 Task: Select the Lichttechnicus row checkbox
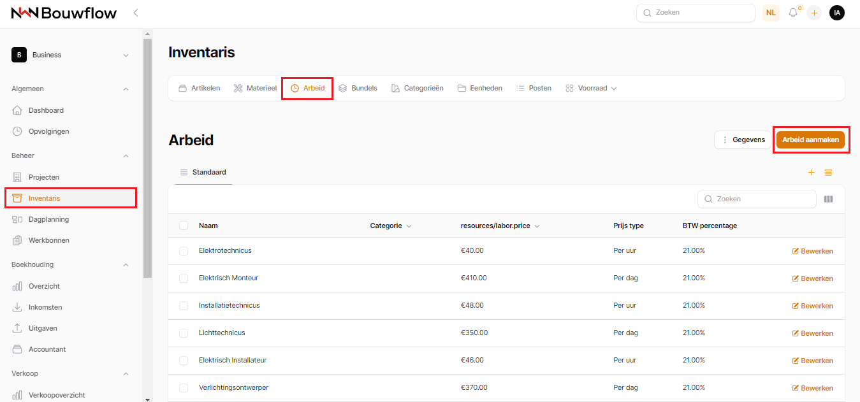pyautogui.click(x=184, y=333)
